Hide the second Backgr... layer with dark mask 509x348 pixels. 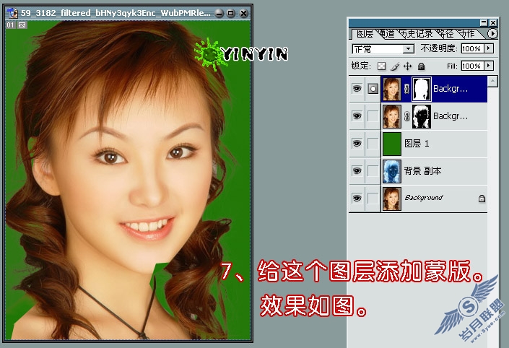(x=357, y=116)
